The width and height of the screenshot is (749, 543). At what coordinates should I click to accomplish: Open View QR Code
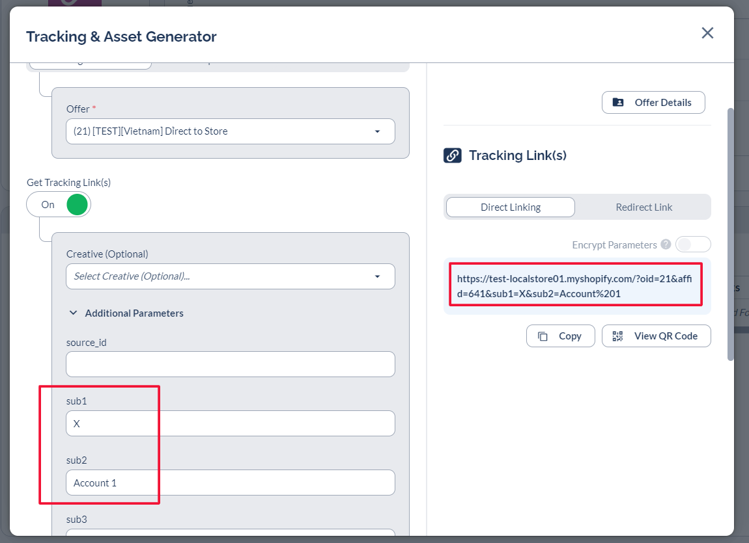[x=657, y=336]
